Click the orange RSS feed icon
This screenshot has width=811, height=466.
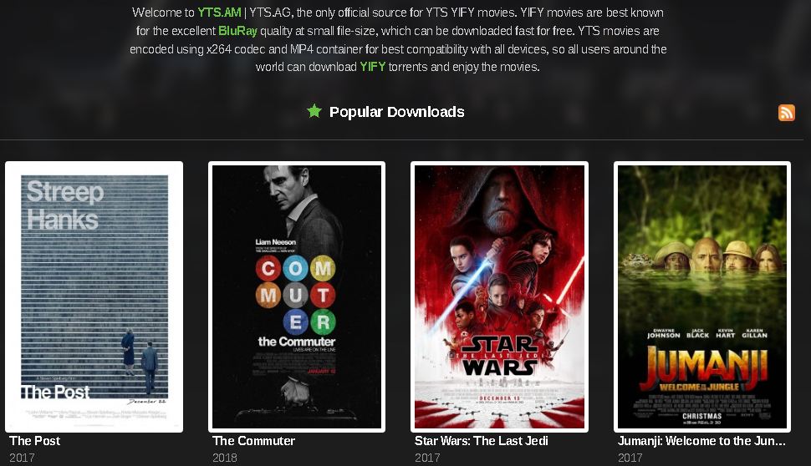pos(786,113)
